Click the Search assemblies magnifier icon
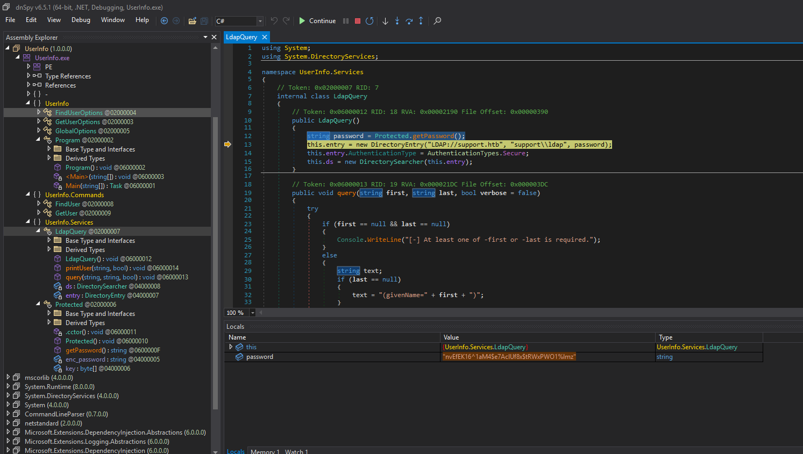This screenshot has width=803, height=454. pos(437,21)
